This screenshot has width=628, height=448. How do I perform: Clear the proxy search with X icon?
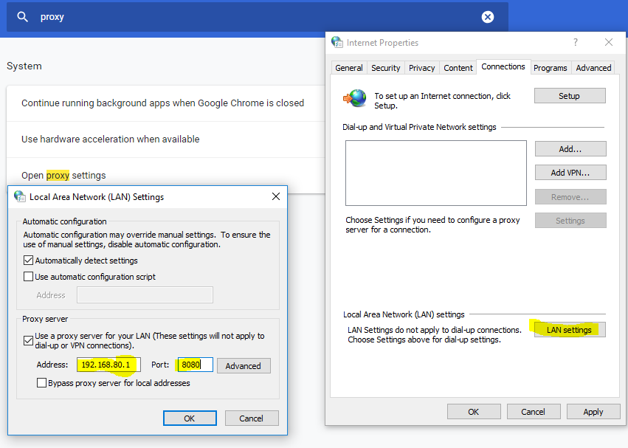(487, 17)
